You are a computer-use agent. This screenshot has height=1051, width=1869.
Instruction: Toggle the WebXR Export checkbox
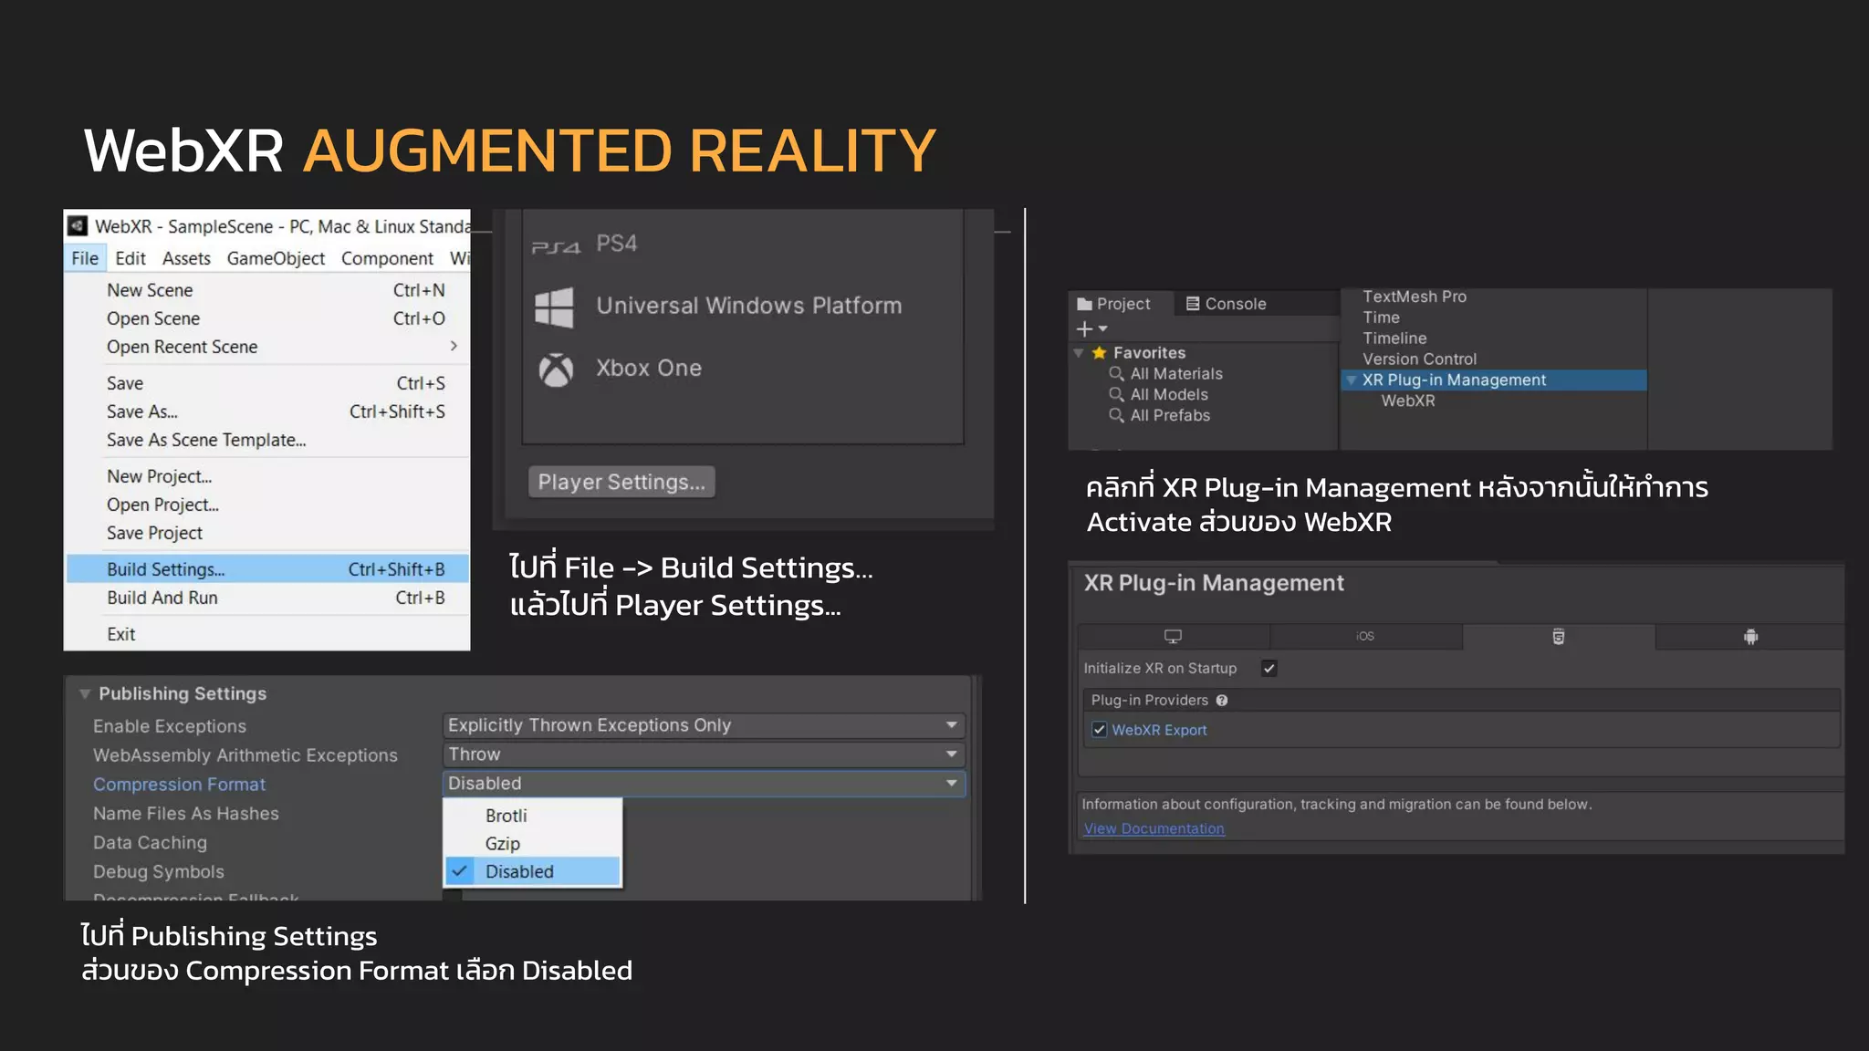1099,730
